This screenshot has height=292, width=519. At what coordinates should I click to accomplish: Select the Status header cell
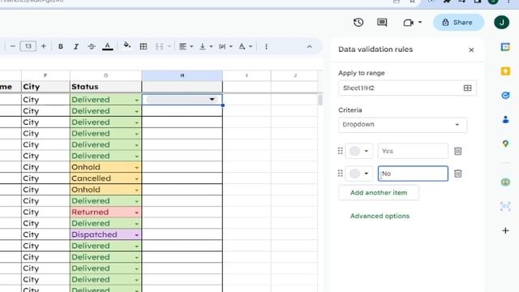coord(105,87)
